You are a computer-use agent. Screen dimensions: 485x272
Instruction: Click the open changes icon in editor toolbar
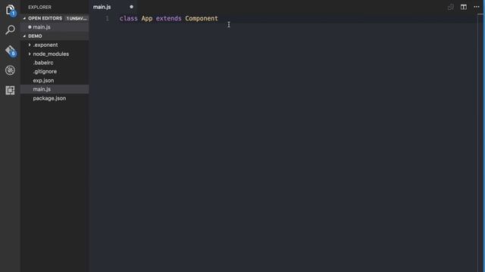click(x=451, y=7)
